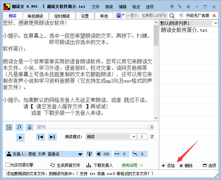
Task: Jump to previous with skip-back button
Action: click(41, 137)
